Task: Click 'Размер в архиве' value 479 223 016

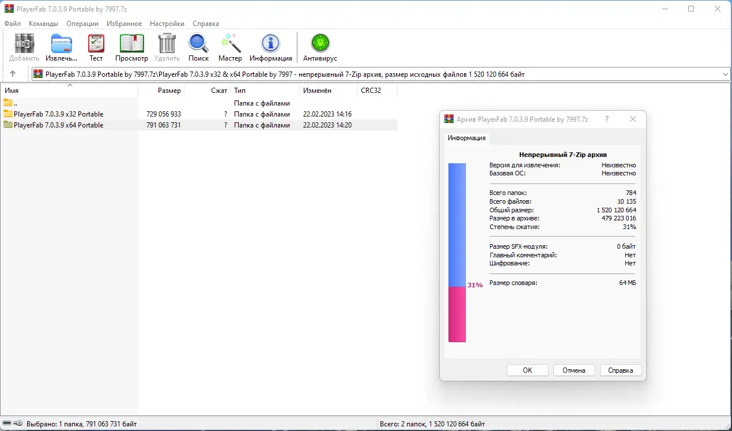Action: click(619, 219)
